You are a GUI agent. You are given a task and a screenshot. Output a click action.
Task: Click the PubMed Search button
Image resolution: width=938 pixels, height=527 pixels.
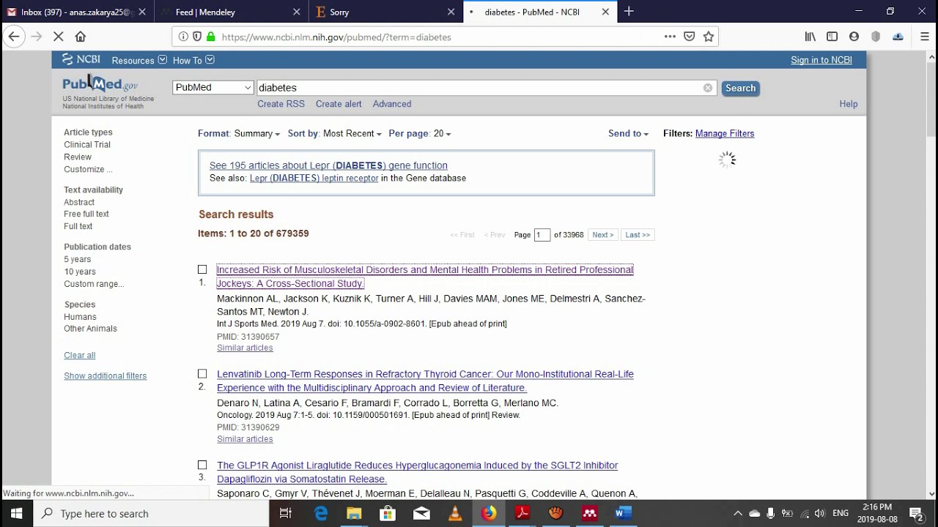(740, 88)
